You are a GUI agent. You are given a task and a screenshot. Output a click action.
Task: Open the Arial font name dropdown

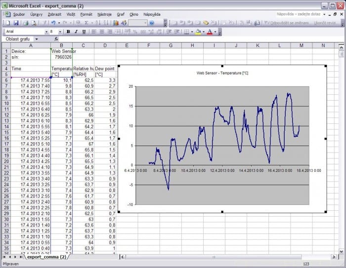tap(46, 32)
